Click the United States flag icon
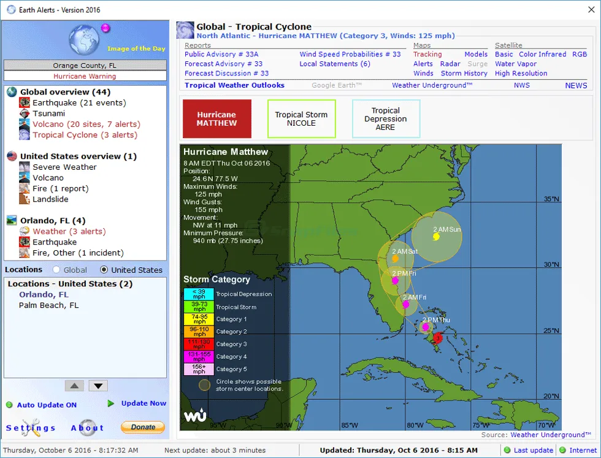The height and width of the screenshot is (458, 601). click(x=12, y=156)
